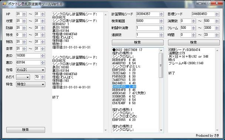The height and width of the screenshot is (140, 225).
Task: Minimize the window
Action: point(200,3)
